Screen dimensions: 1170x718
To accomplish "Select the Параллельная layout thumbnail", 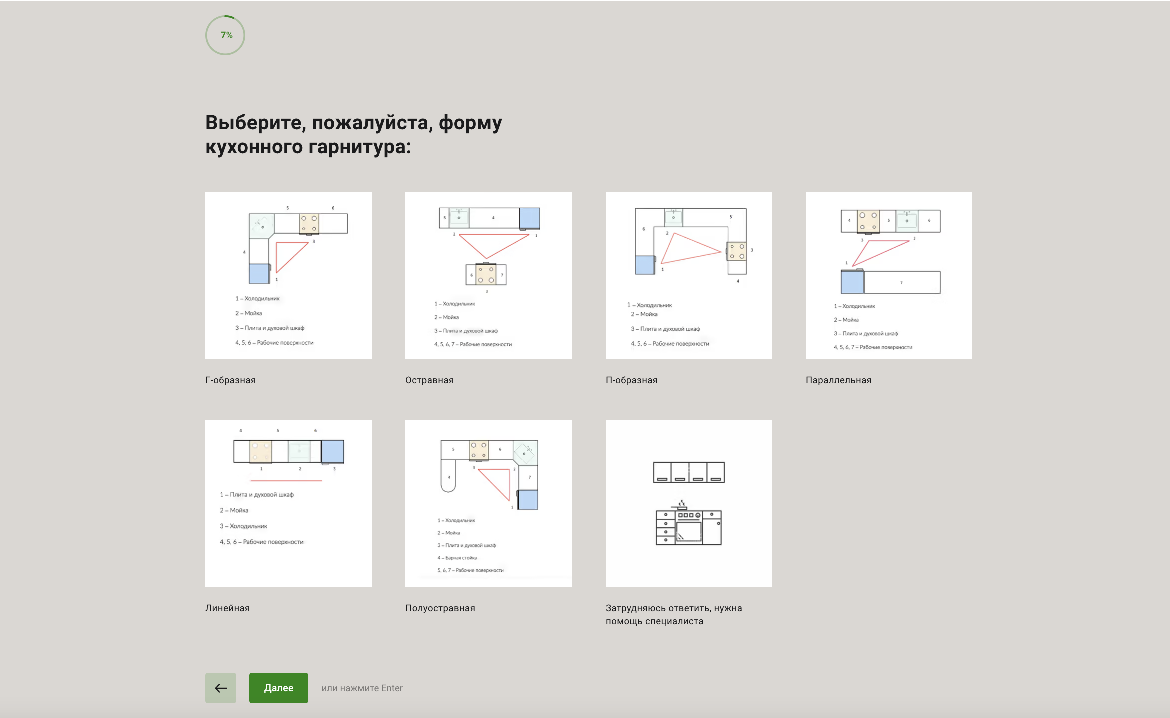I will pos(889,275).
